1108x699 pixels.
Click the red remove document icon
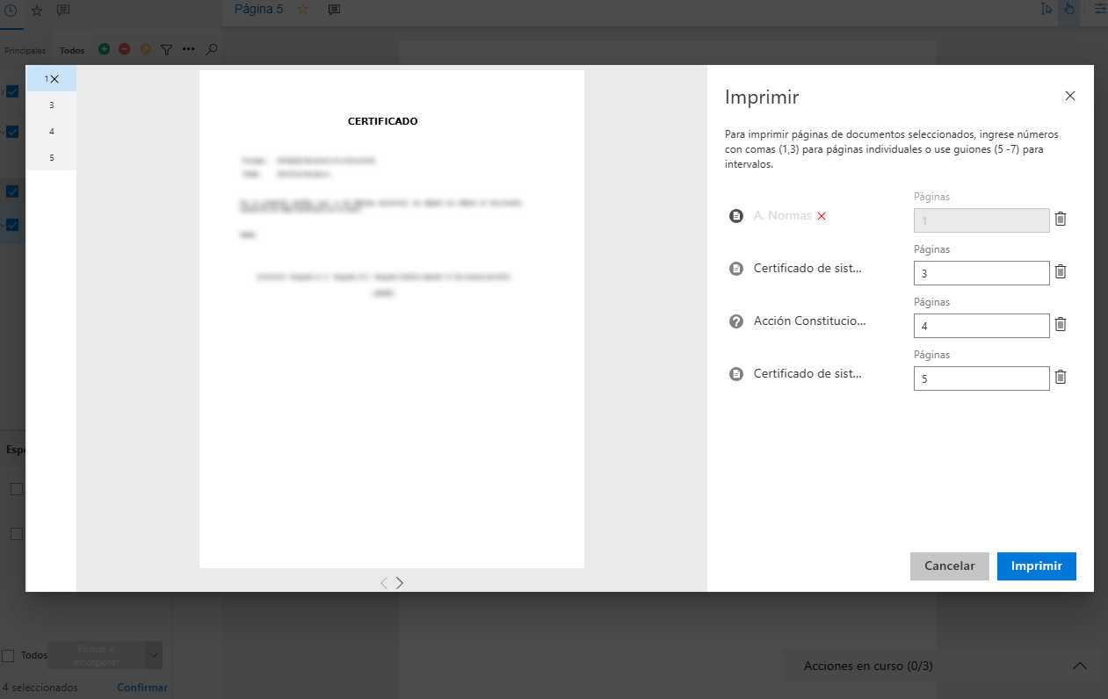click(x=125, y=50)
